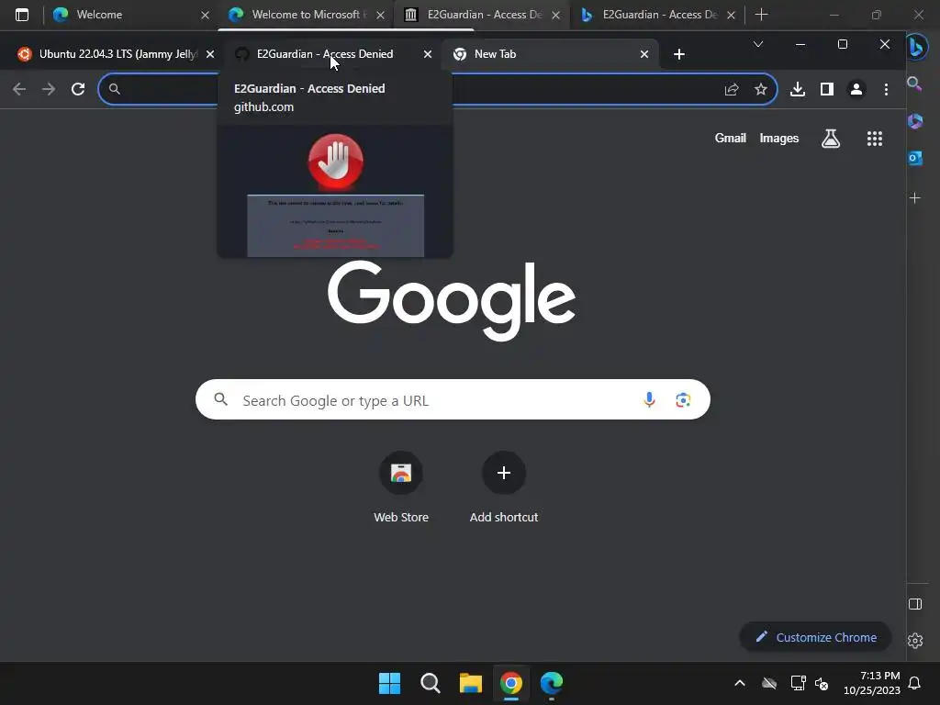940x705 pixels.
Task: Click the OneDrive cloud tray icon
Action: click(769, 683)
